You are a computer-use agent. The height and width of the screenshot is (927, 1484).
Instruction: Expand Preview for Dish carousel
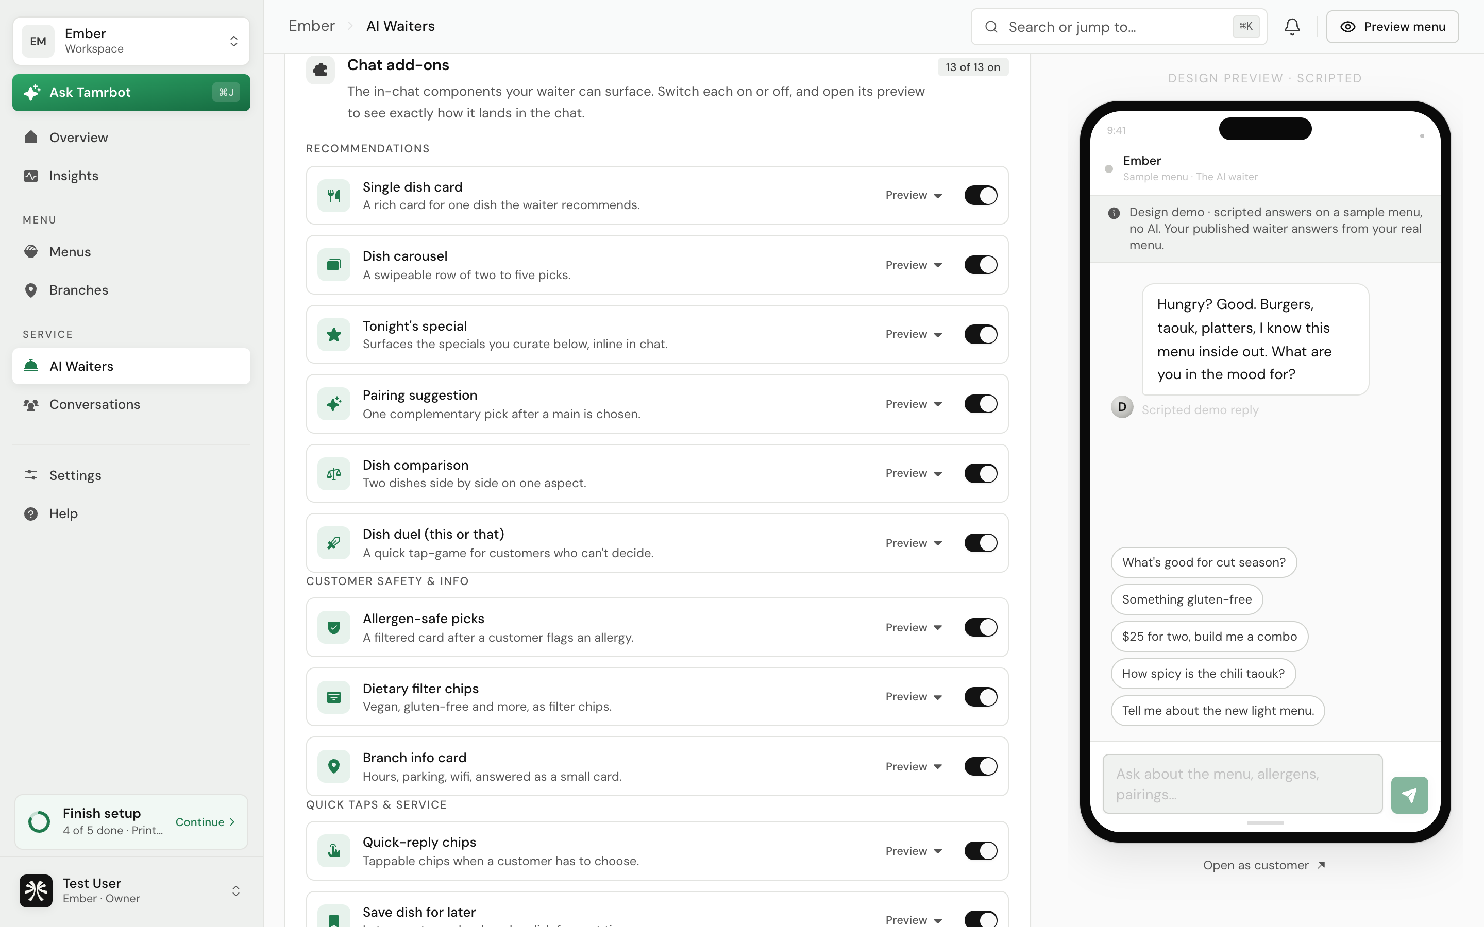(x=913, y=265)
